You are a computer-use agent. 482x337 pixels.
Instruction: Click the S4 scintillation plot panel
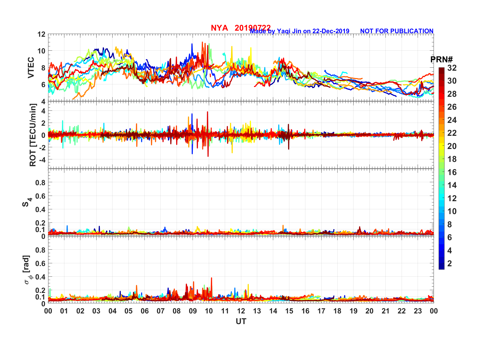click(241, 202)
